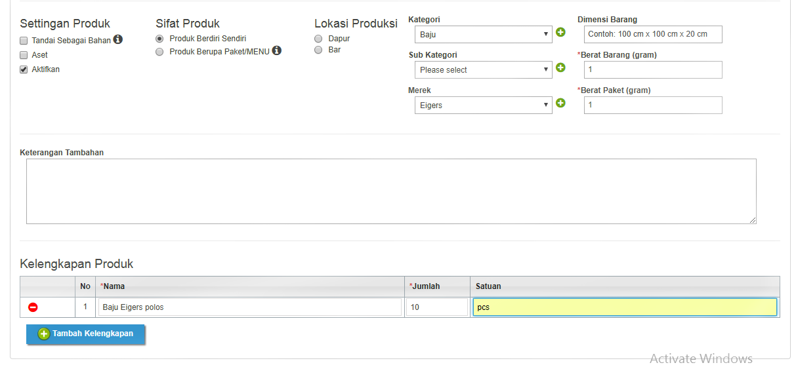Add new Sub Kategori with green plus icon
Image resolution: width=796 pixels, height=365 pixels.
pyautogui.click(x=560, y=67)
